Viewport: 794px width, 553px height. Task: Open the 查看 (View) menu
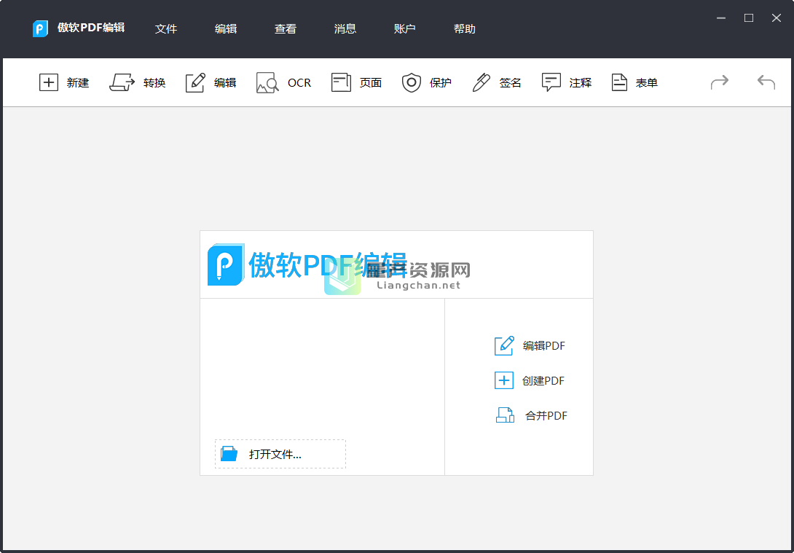point(286,29)
